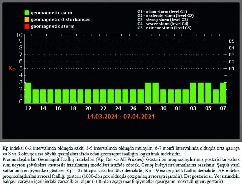The height and width of the screenshot is (184, 242).
Task: Click the y-axis value 7
Action: click(21, 55)
